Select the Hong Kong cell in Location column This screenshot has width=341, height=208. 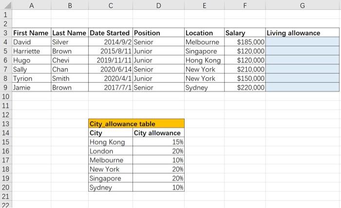click(205, 60)
